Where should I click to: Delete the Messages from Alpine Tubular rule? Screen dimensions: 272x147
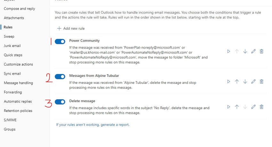pyautogui.click(x=261, y=82)
